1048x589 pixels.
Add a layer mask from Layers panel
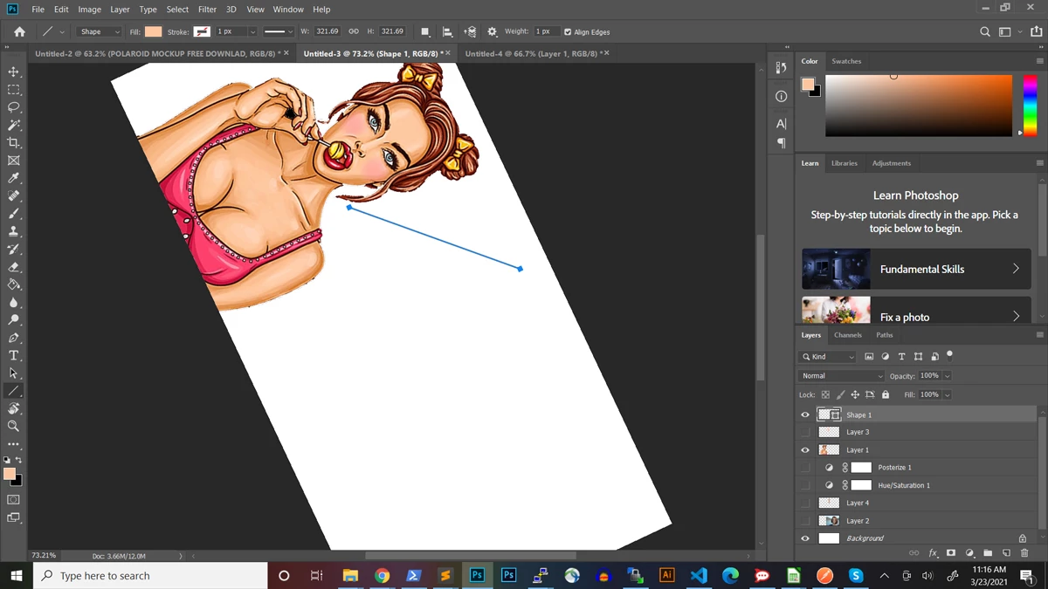(951, 553)
